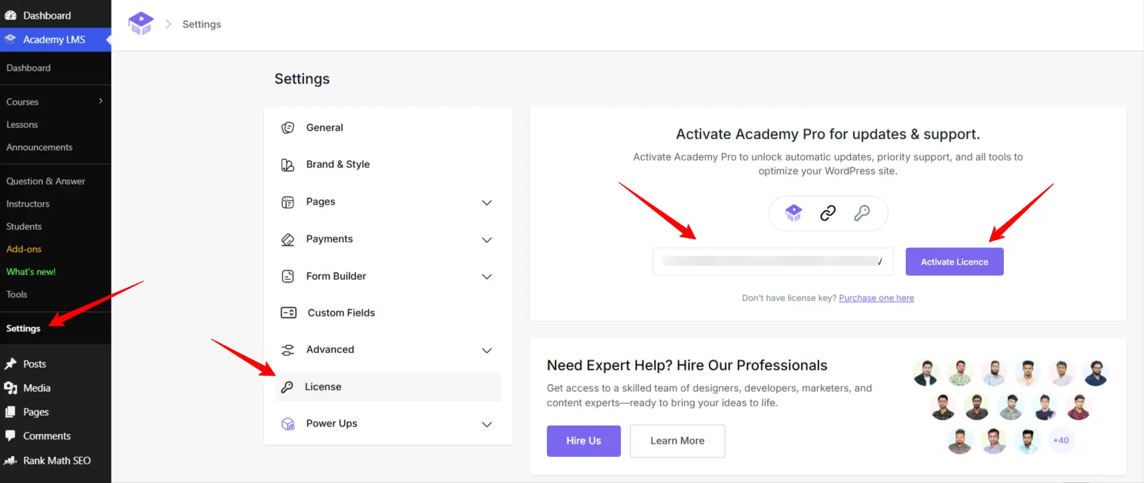Click the Advanced sliders icon
Screen dimensions: 1144x483
[288, 350]
